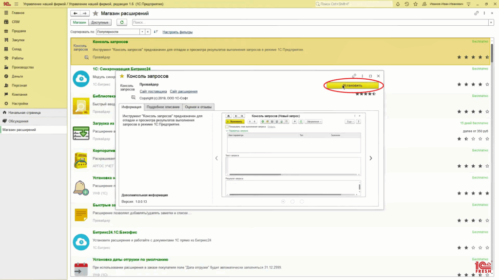
Task: Open dialog's three-dot more menu
Action: pos(363,76)
